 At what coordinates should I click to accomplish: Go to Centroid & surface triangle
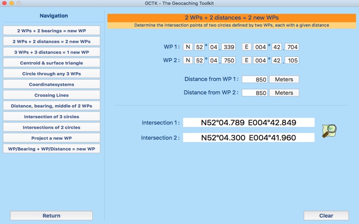[x=52, y=63]
